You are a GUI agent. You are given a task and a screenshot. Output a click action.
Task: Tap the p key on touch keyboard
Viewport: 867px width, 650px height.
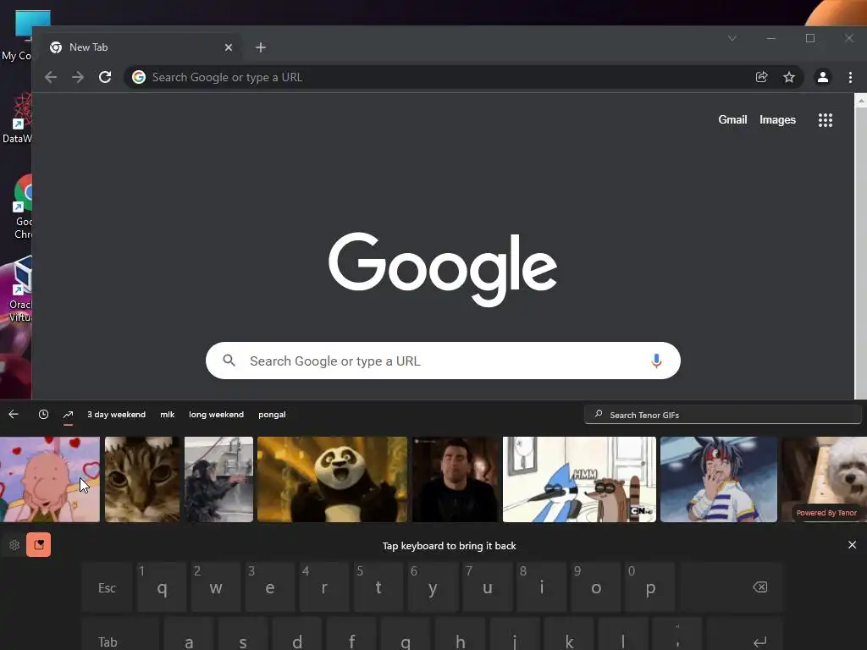point(650,587)
